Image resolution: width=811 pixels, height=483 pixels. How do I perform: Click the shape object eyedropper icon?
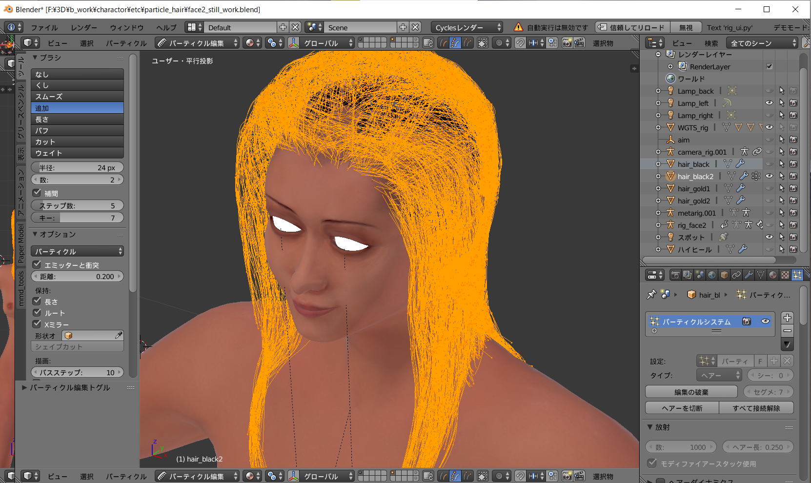coord(119,336)
